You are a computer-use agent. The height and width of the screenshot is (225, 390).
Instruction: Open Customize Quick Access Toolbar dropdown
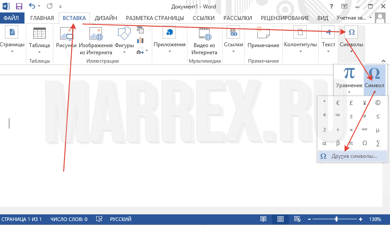click(61, 6)
